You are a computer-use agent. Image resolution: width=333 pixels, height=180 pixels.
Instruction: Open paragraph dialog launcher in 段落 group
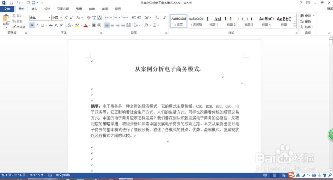point(166,33)
